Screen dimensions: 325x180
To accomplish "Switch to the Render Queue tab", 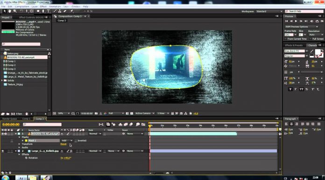I will [x=9, y=119].
